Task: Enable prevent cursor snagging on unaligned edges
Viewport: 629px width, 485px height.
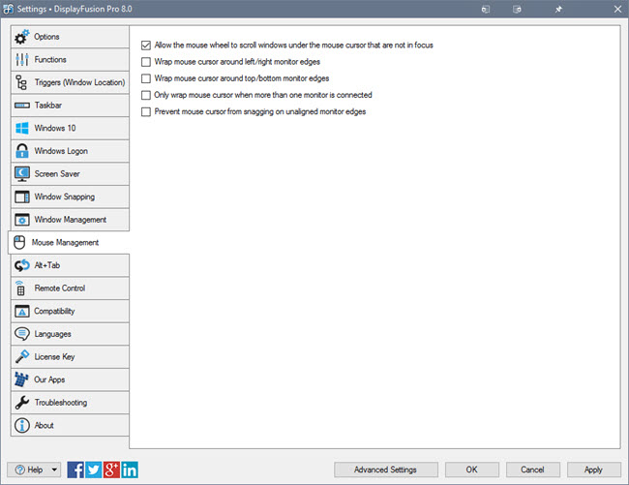Action: tap(146, 111)
